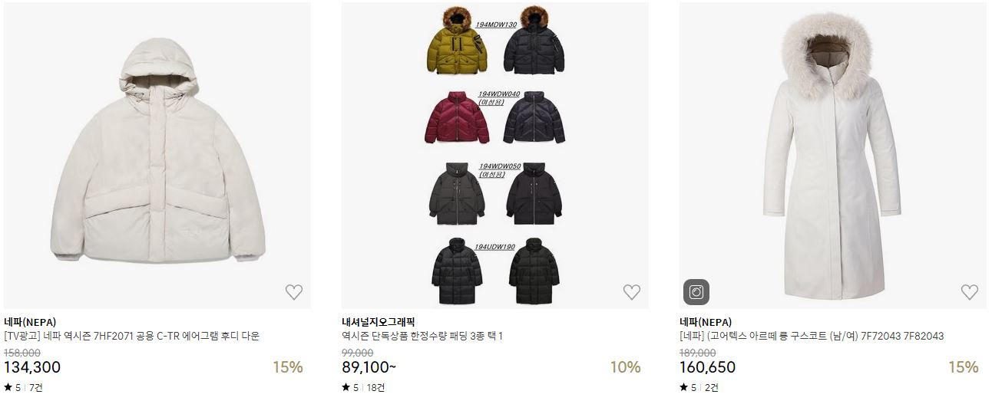Click the 10% discount label

click(x=625, y=367)
